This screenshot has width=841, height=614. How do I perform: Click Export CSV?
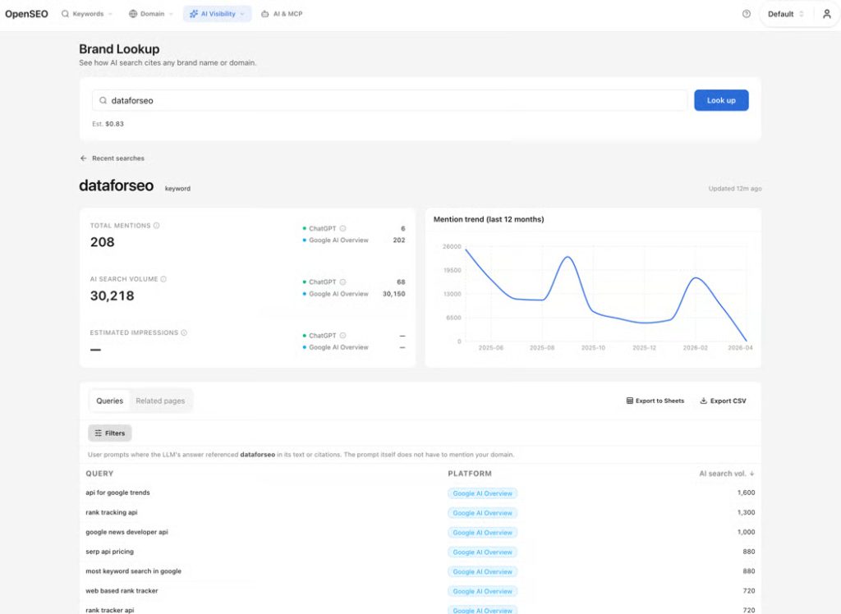(723, 401)
